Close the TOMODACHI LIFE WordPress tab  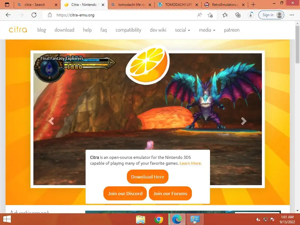click(x=197, y=5)
